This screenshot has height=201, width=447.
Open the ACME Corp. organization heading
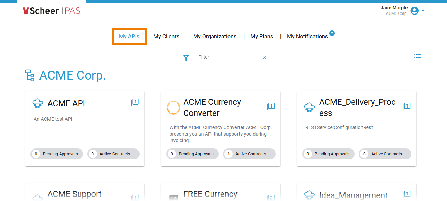tap(72, 75)
